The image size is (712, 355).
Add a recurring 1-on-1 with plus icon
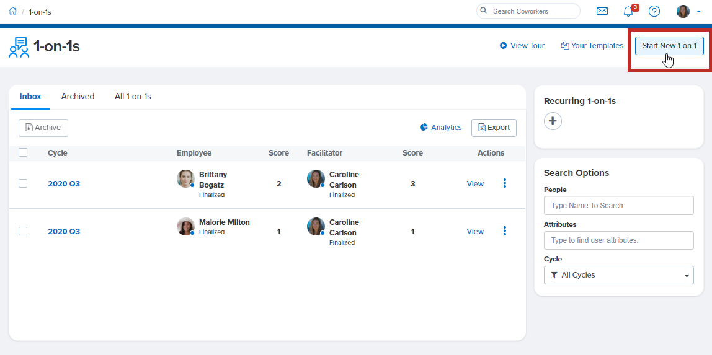point(553,121)
